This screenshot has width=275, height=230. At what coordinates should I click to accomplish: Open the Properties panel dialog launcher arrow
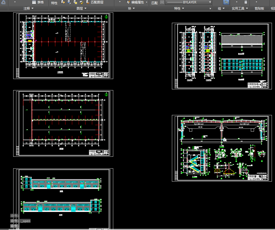point(210,9)
